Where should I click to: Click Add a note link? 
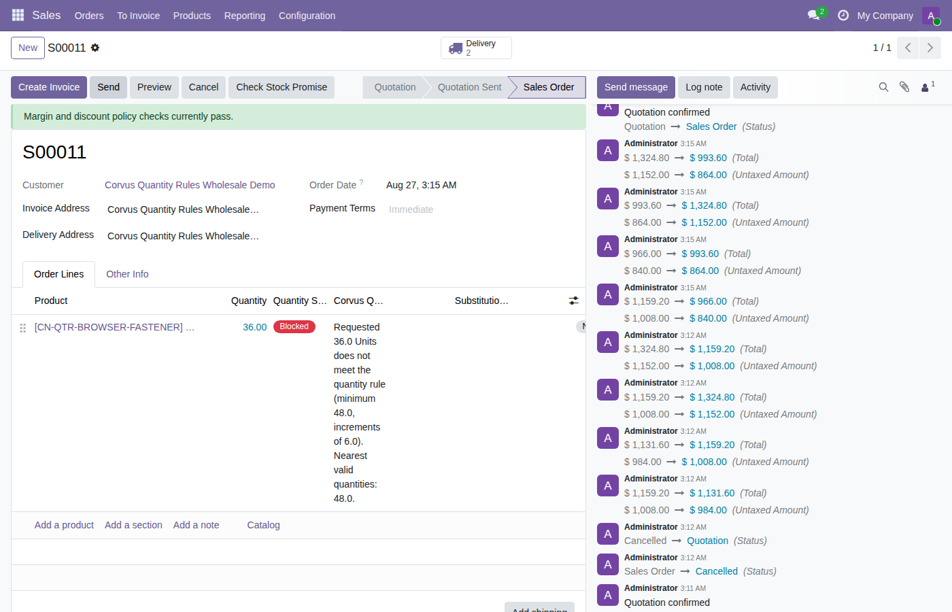[x=196, y=525]
